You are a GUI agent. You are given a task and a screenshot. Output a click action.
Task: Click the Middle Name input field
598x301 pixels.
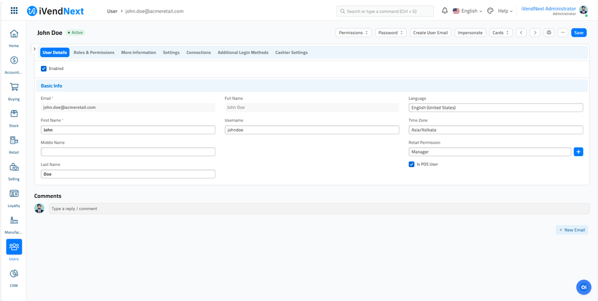(128, 152)
